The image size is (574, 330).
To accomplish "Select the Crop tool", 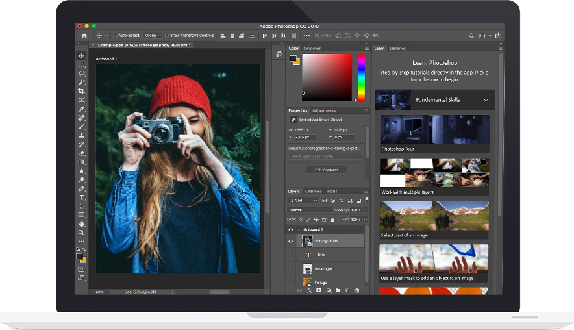I will pos(81,91).
